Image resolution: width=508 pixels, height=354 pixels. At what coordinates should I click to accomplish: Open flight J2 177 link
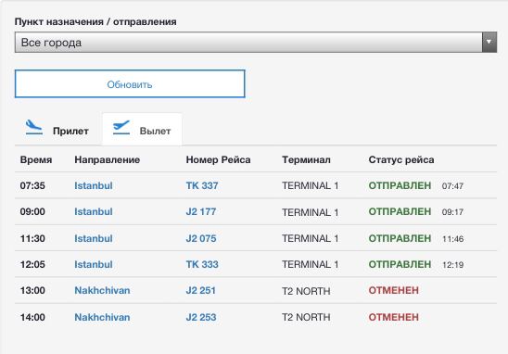click(x=201, y=211)
